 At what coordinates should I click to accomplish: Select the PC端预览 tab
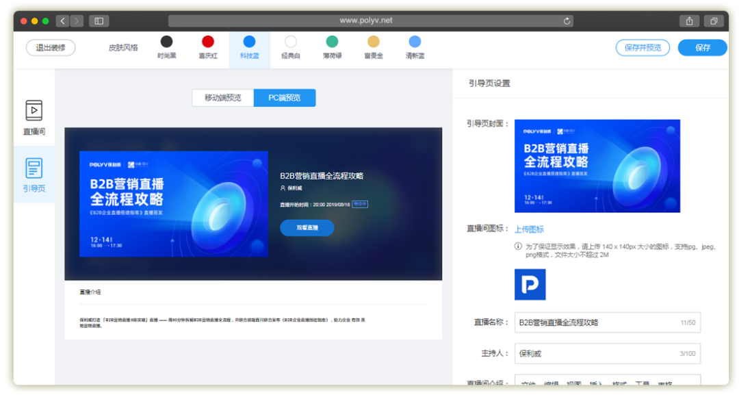(x=285, y=97)
